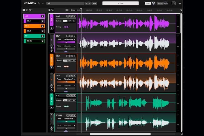Click the TIME knob in the header
Screen dimensions: 204x136
153,3
